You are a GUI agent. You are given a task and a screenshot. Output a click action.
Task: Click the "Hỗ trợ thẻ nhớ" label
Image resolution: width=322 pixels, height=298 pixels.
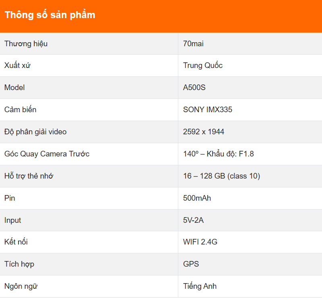(x=29, y=176)
